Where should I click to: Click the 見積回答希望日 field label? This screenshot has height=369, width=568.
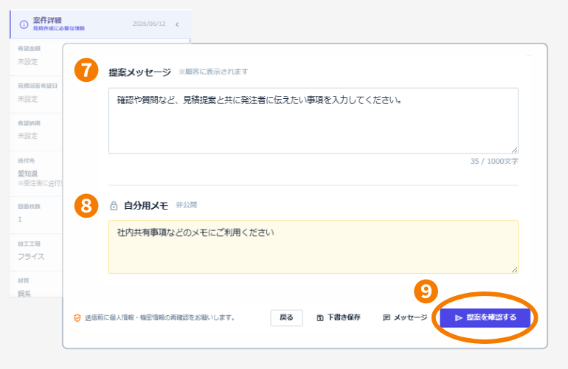38,86
